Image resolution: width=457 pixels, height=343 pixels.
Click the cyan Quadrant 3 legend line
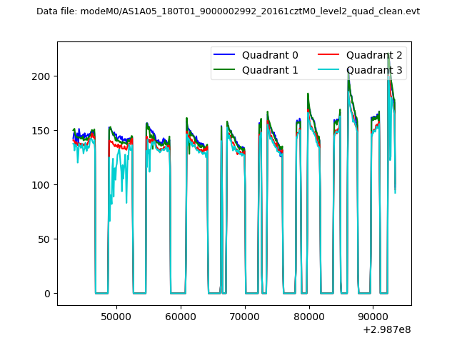(330, 71)
